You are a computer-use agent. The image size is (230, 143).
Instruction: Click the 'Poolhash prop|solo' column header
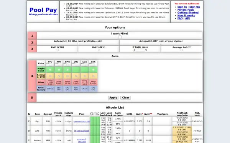[x=182, y=114]
